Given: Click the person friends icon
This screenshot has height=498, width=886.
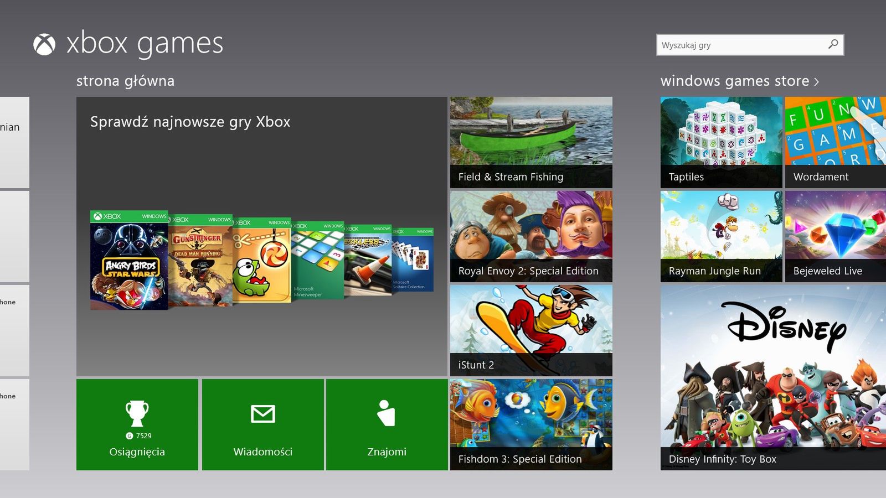Looking at the screenshot, I should click(386, 413).
